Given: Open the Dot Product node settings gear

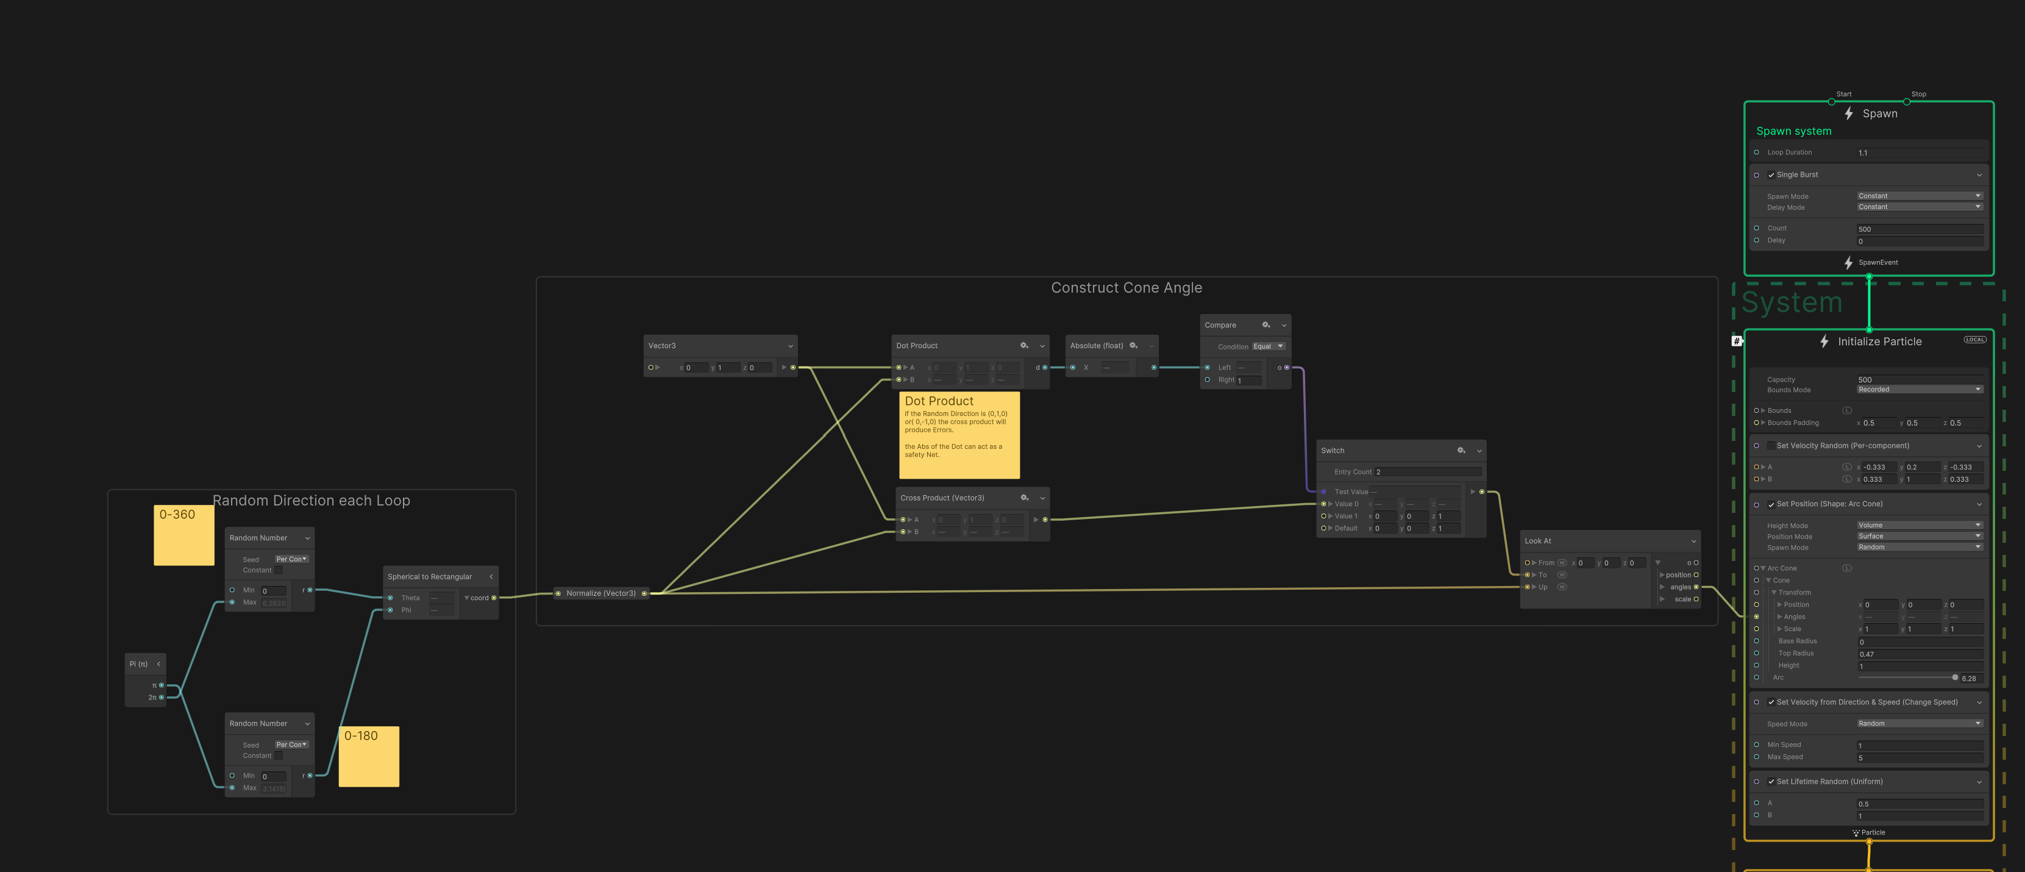Looking at the screenshot, I should point(1023,346).
